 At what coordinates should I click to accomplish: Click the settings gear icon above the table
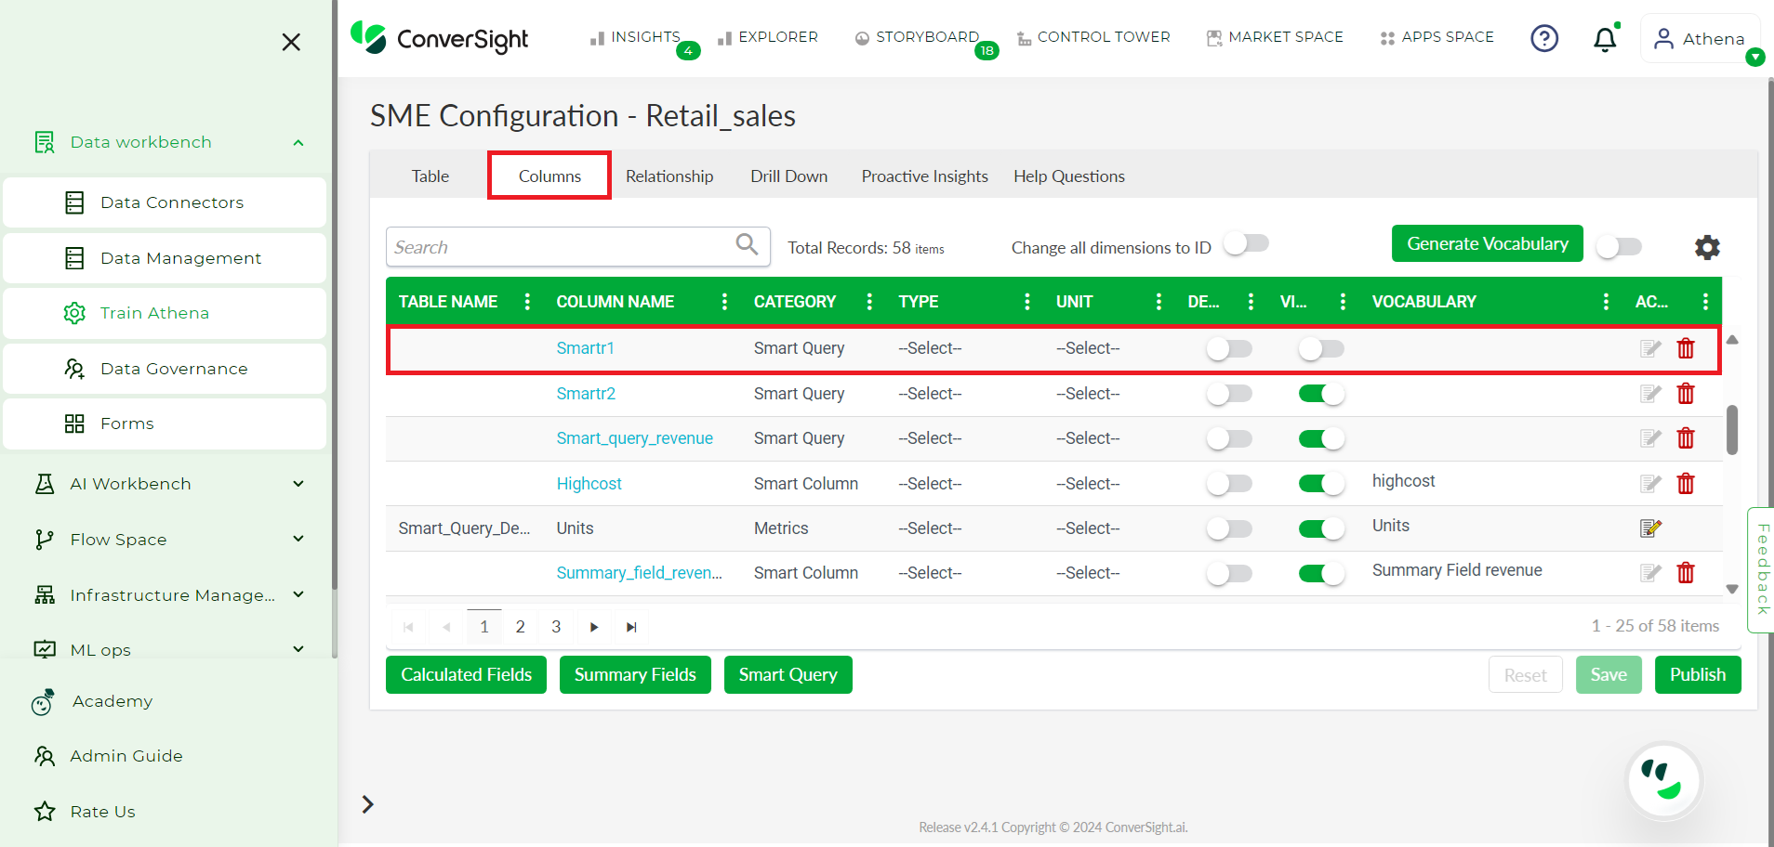click(x=1707, y=247)
